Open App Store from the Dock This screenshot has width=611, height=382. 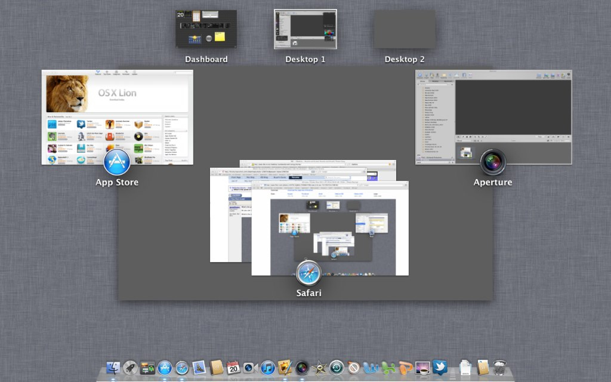tap(165, 368)
